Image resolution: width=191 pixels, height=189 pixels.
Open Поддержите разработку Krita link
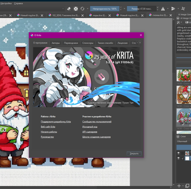click(56, 121)
